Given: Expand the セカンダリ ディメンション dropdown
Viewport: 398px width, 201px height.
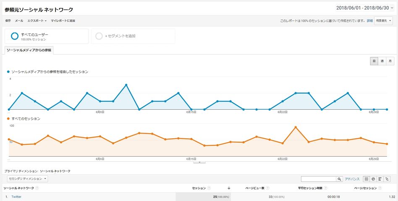Looking at the screenshot, I should point(26,179).
